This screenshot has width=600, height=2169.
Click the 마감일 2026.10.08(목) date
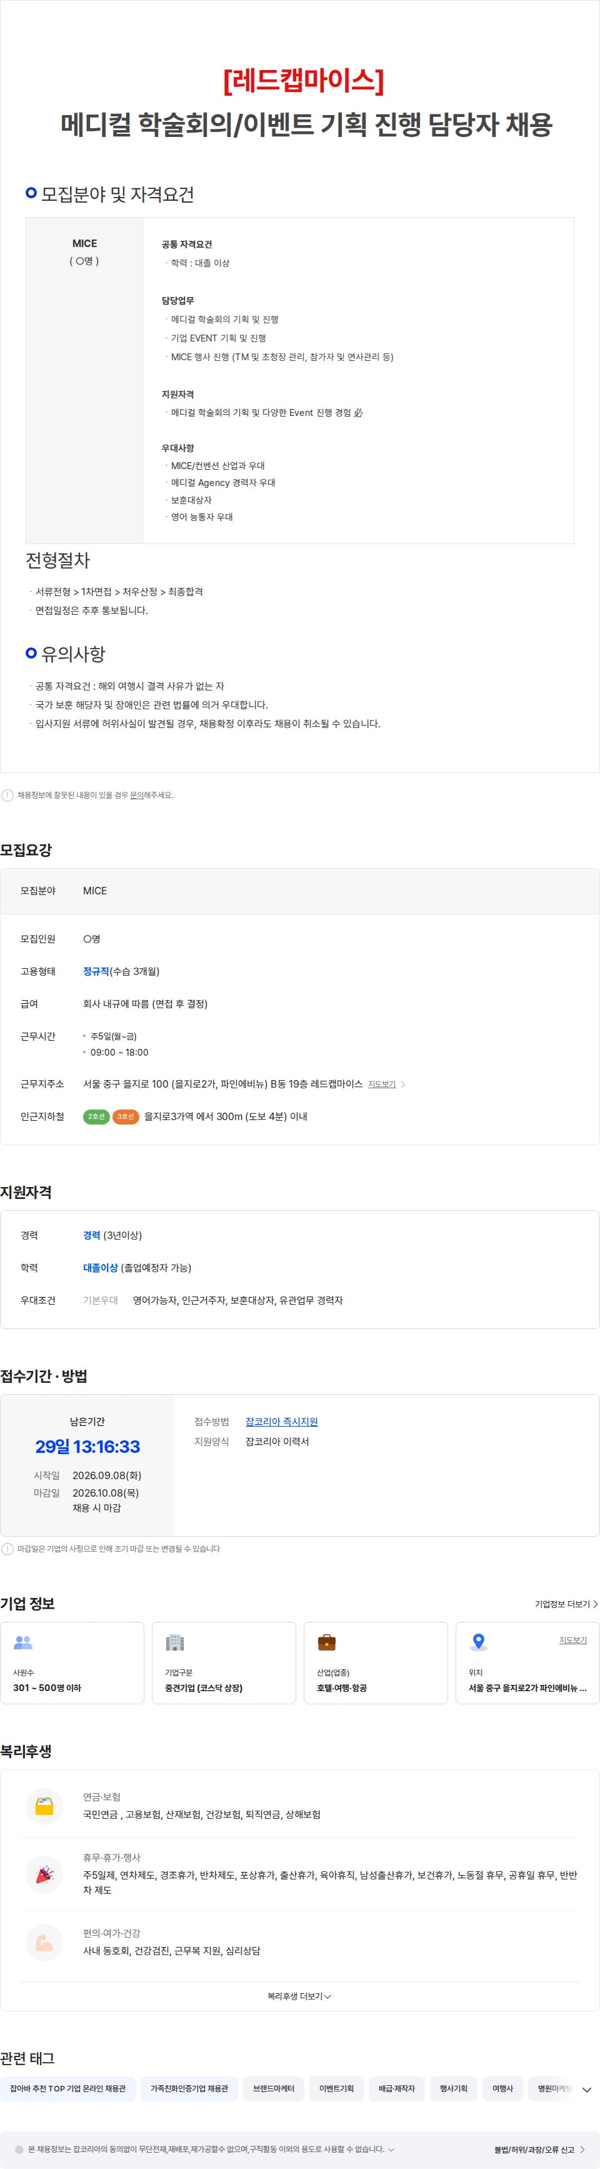[105, 1492]
